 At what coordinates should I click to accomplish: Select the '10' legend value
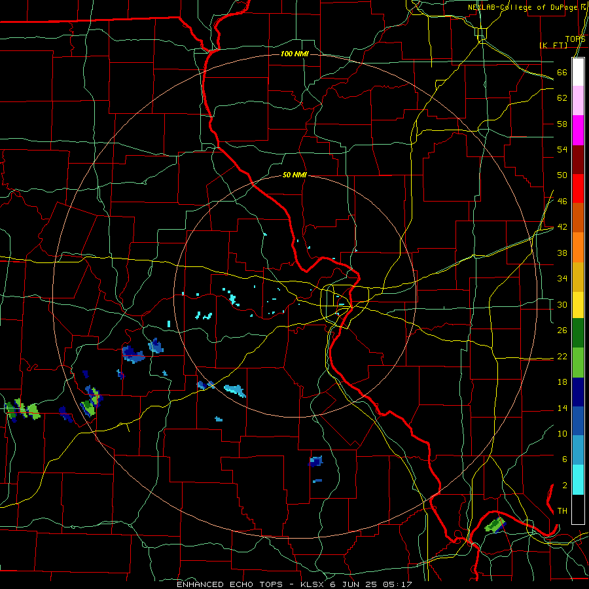point(562,433)
